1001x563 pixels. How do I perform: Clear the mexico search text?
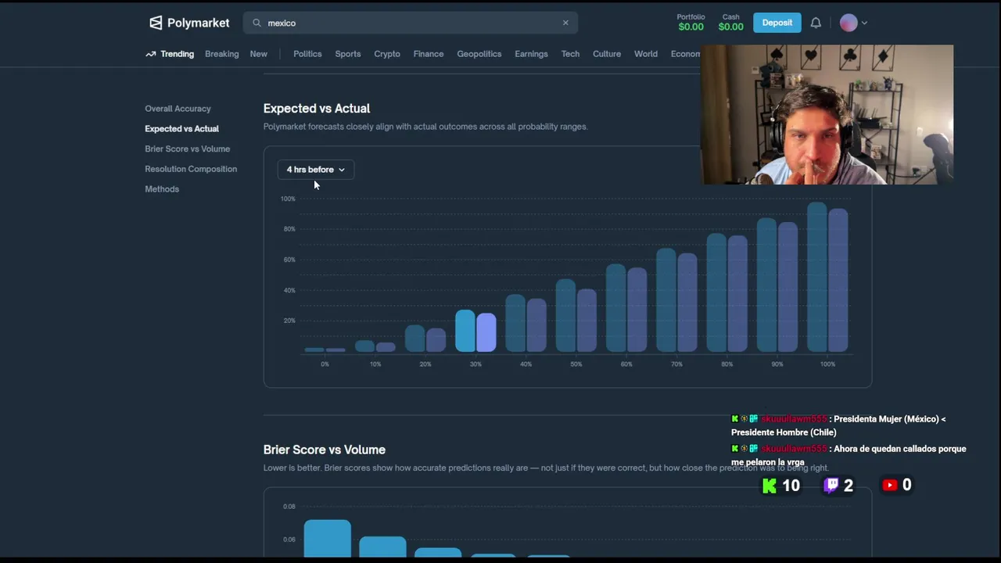(x=565, y=23)
